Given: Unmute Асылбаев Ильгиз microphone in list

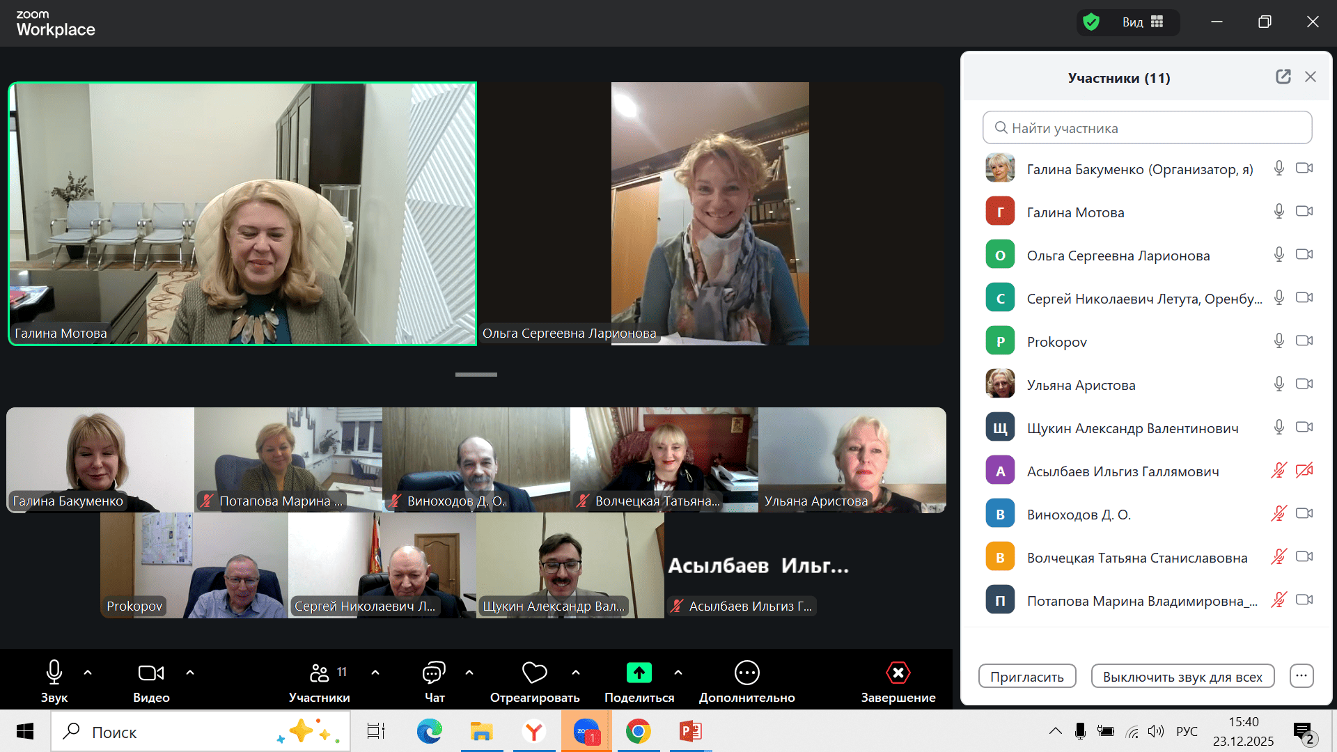Looking at the screenshot, I should coord(1279,471).
